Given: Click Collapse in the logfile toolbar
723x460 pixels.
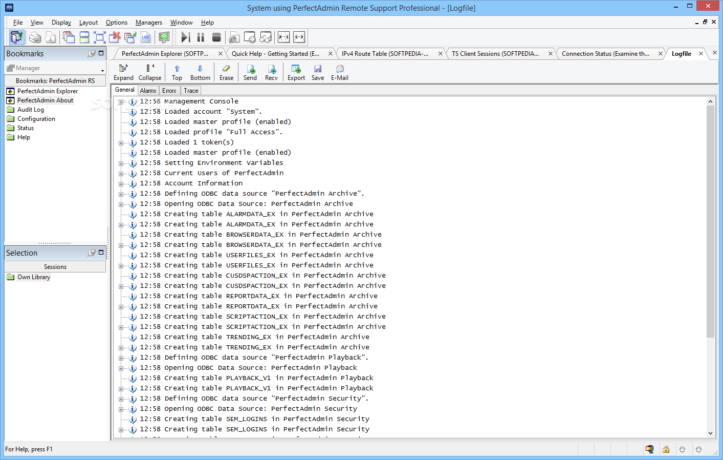Looking at the screenshot, I should 150,73.
